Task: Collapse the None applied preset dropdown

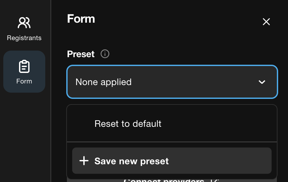Action: pyautogui.click(x=172, y=82)
